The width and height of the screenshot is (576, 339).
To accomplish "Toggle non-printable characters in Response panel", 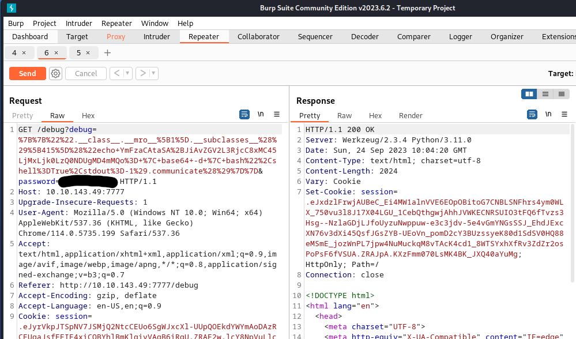I will 548,114.
